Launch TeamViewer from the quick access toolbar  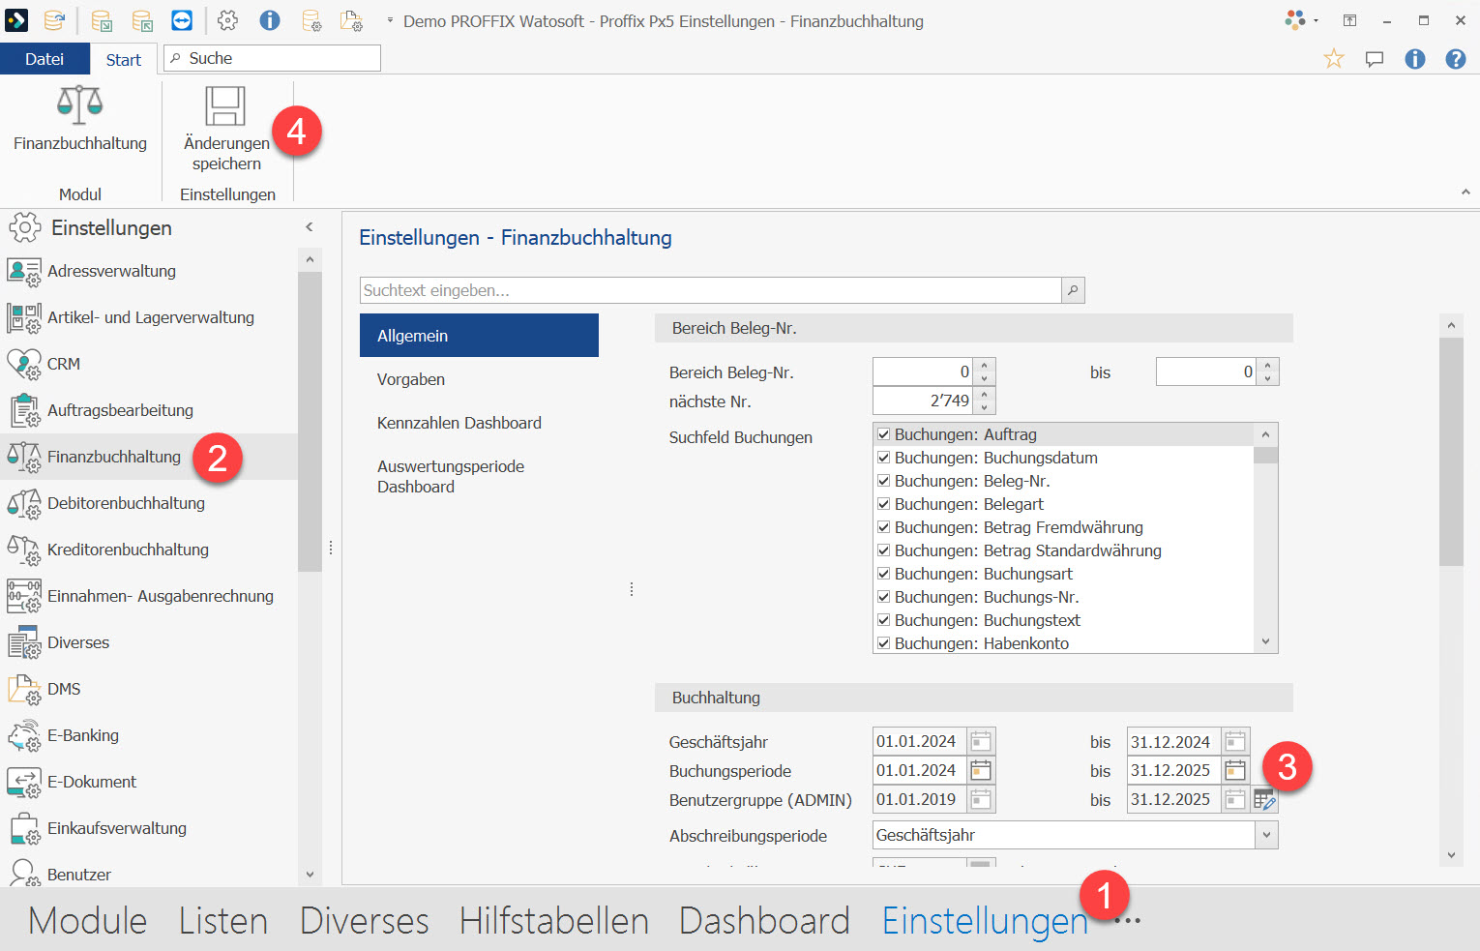click(x=181, y=19)
